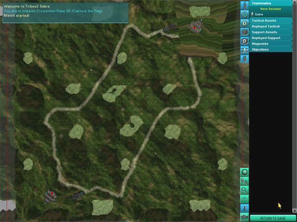Select the magnifying glass zoom tool
Image resolution: width=297 pixels, height=222 pixels.
tap(245, 190)
